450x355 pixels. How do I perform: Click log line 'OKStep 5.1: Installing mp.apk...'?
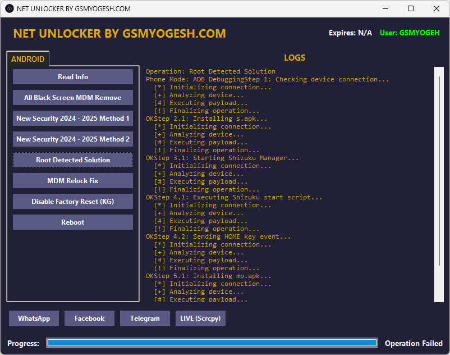click(x=208, y=276)
